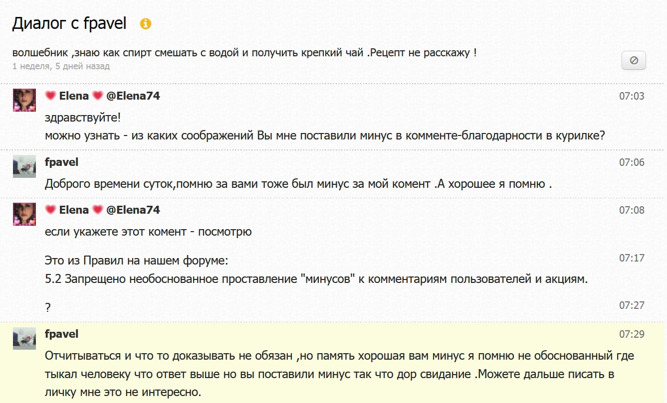Click the fpavel username in the 07:29 message

(x=61, y=334)
